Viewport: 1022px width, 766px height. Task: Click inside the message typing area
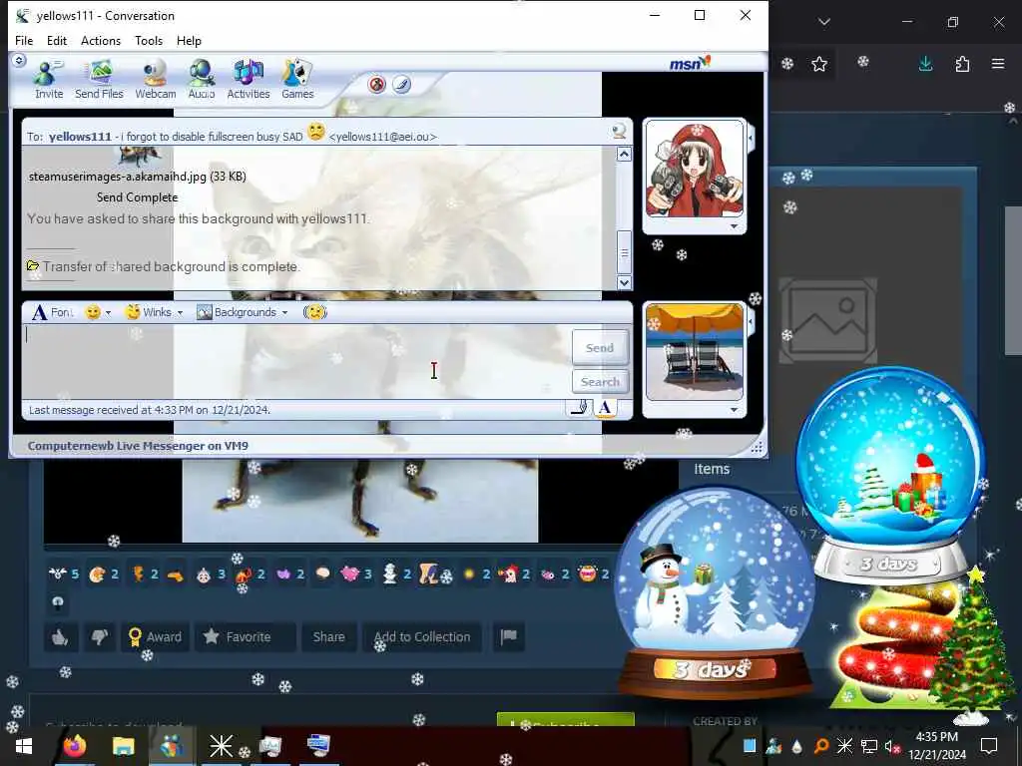296,361
